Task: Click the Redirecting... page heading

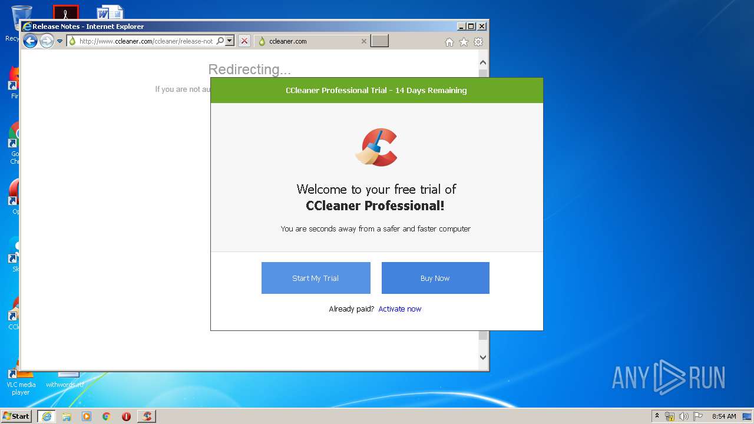Action: pos(250,69)
